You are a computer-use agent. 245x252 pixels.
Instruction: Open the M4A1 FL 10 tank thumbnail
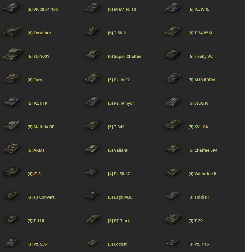92,7
